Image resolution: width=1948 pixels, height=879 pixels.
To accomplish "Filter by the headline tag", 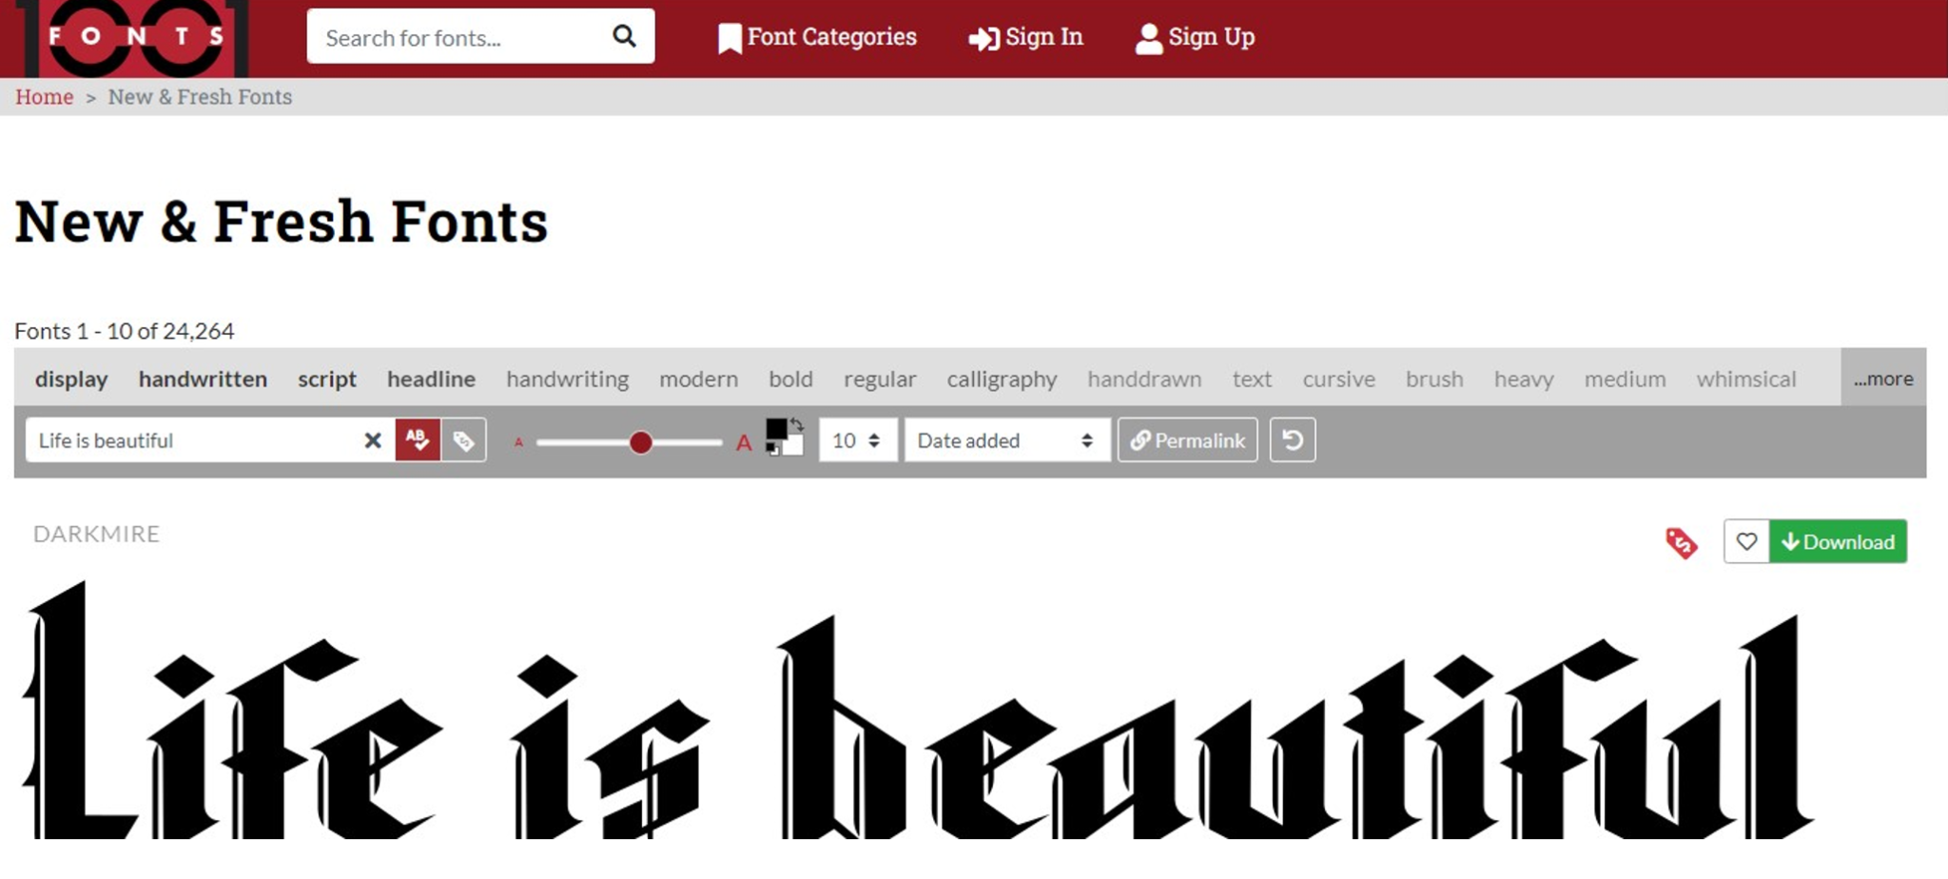I will click(x=431, y=379).
